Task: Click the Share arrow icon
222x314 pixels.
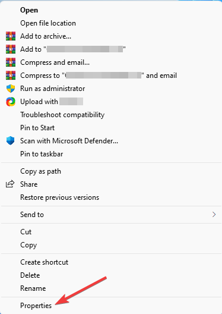Action: 10,184
